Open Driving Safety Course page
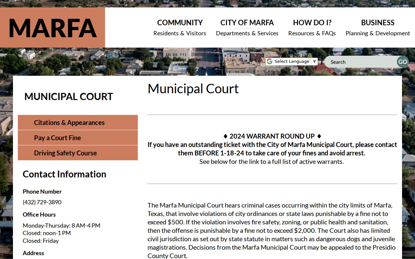The width and height of the screenshot is (415, 259). [x=78, y=153]
